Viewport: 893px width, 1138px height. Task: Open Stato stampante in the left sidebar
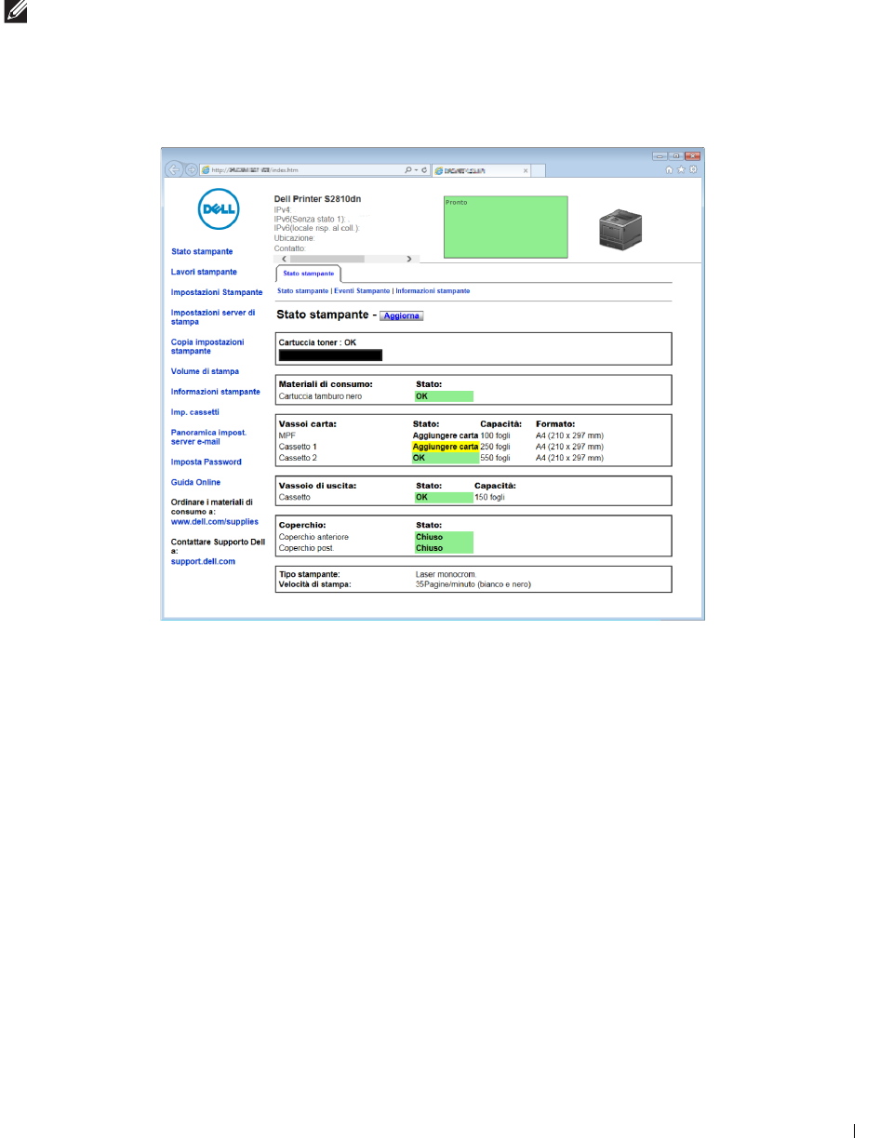pyautogui.click(x=202, y=251)
